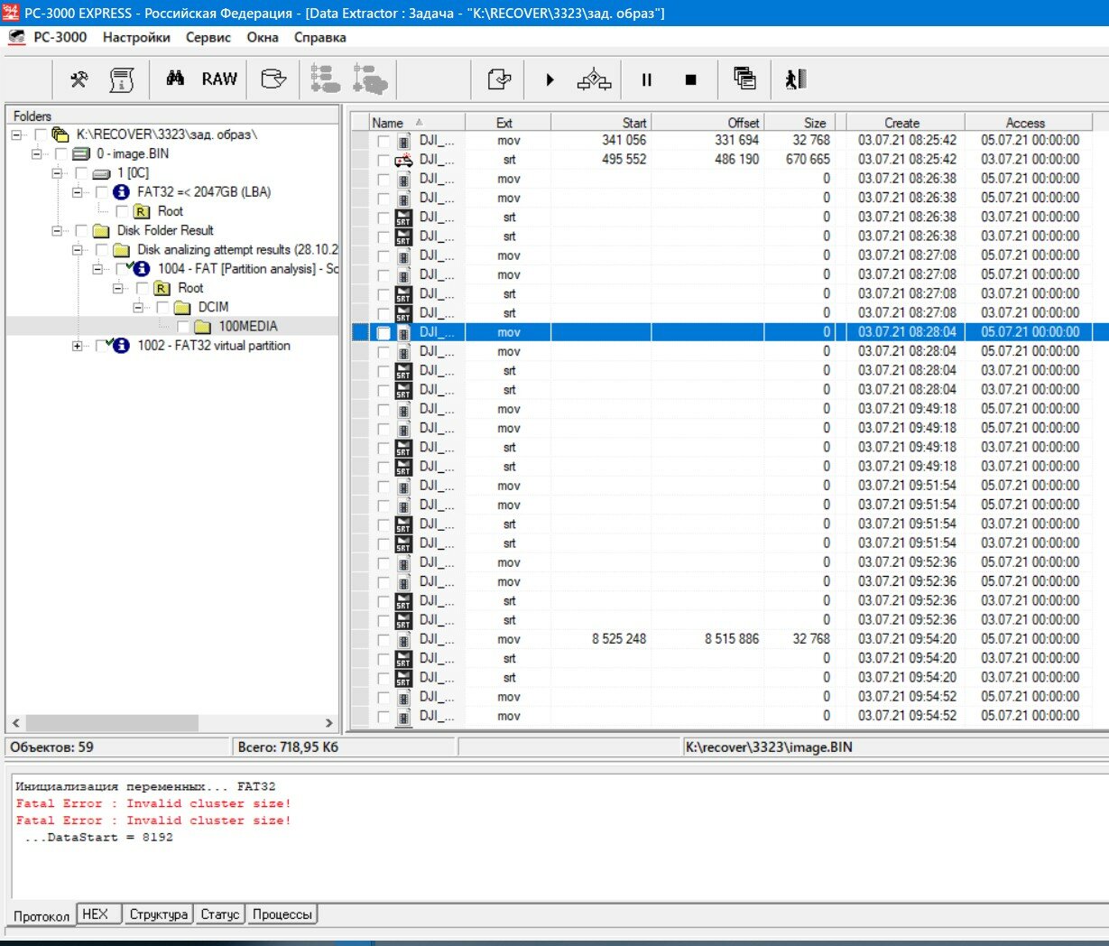1109x946 pixels.
Task: Click the greyed tree-structure toolbar icon
Action: 325,79
